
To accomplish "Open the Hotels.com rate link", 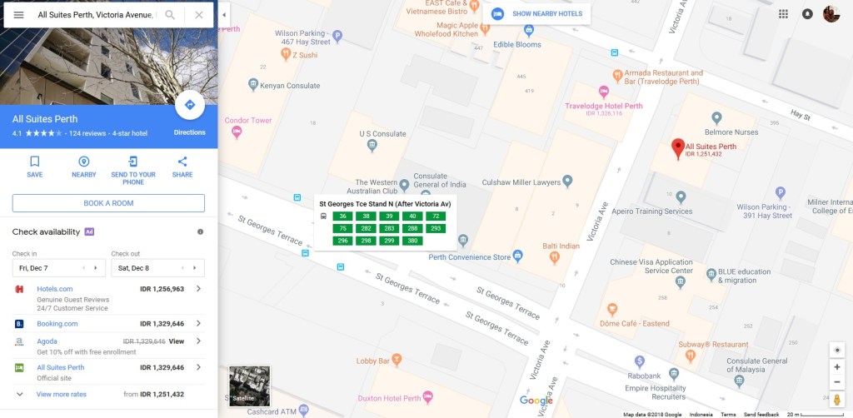I will [x=55, y=289].
